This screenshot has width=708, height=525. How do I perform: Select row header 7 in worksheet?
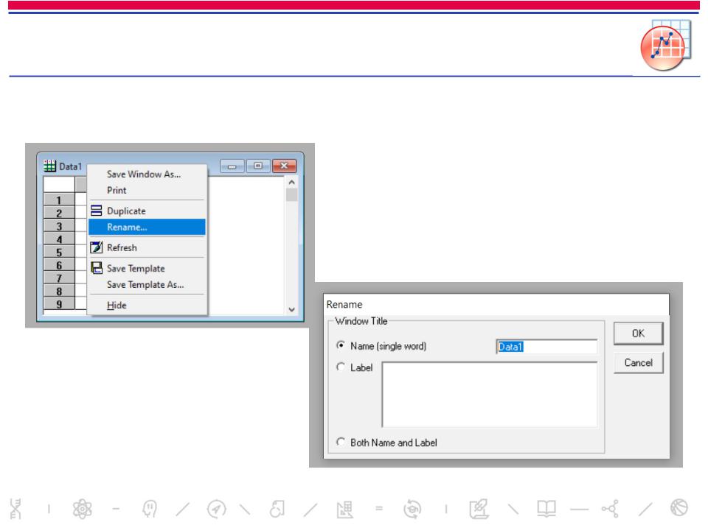pyautogui.click(x=59, y=278)
